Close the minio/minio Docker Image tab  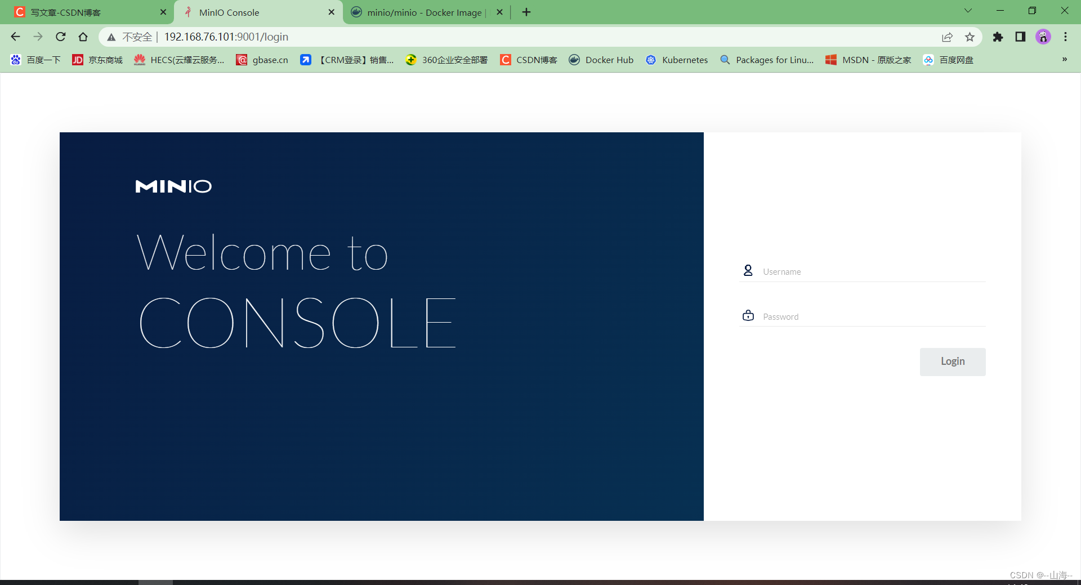coord(499,12)
